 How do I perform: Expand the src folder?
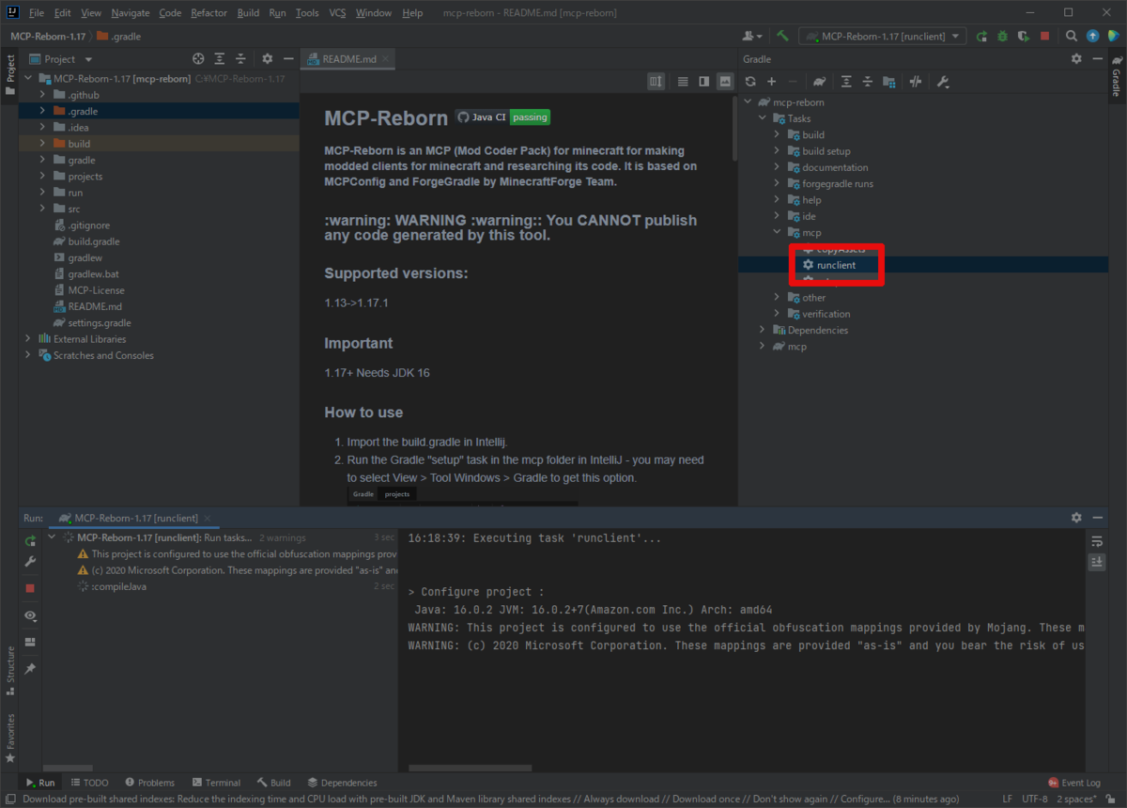pyautogui.click(x=42, y=209)
